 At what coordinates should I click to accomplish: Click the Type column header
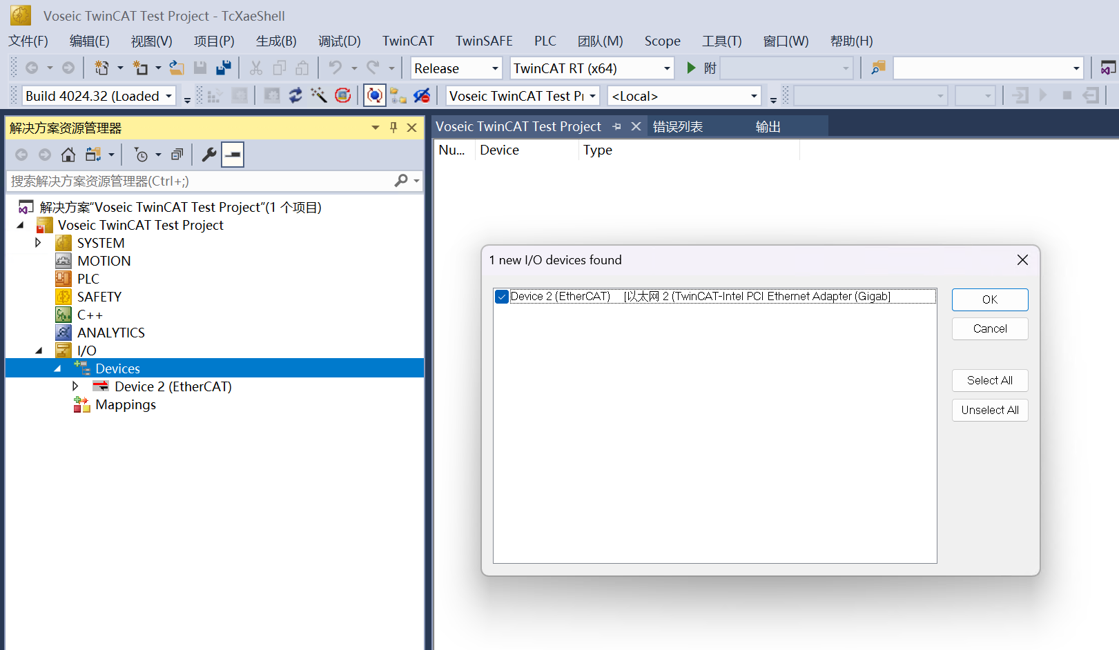tap(689, 150)
